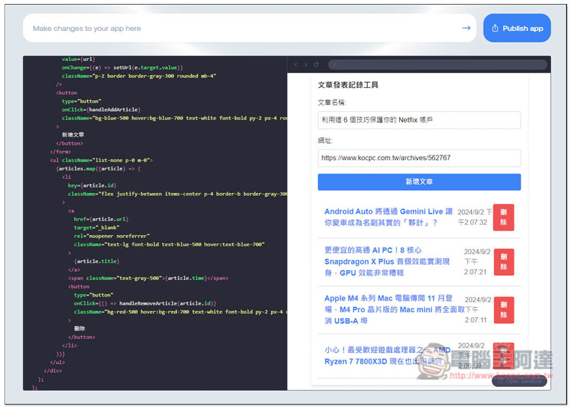
Task: Click the 新增文章 text in code editor
Action: click(73, 135)
